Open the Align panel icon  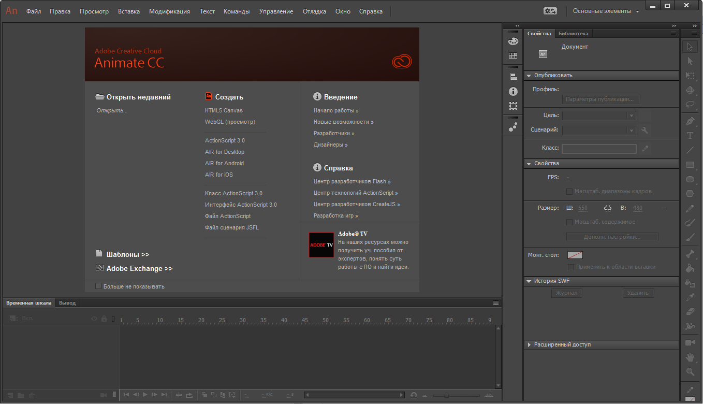[513, 77]
